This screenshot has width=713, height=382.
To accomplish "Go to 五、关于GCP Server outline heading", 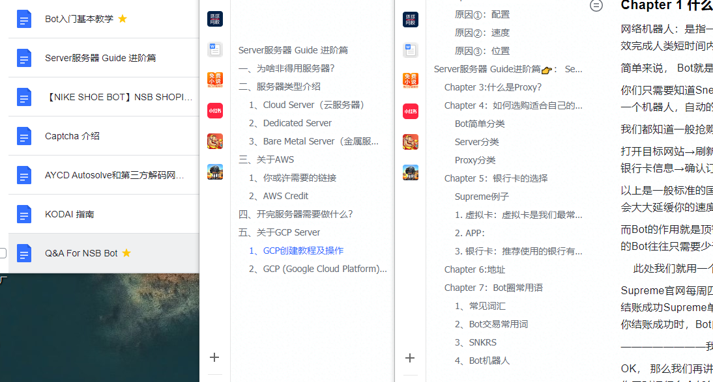I will [279, 232].
